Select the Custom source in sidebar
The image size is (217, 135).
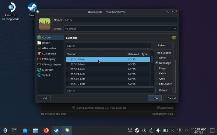click(x=50, y=37)
